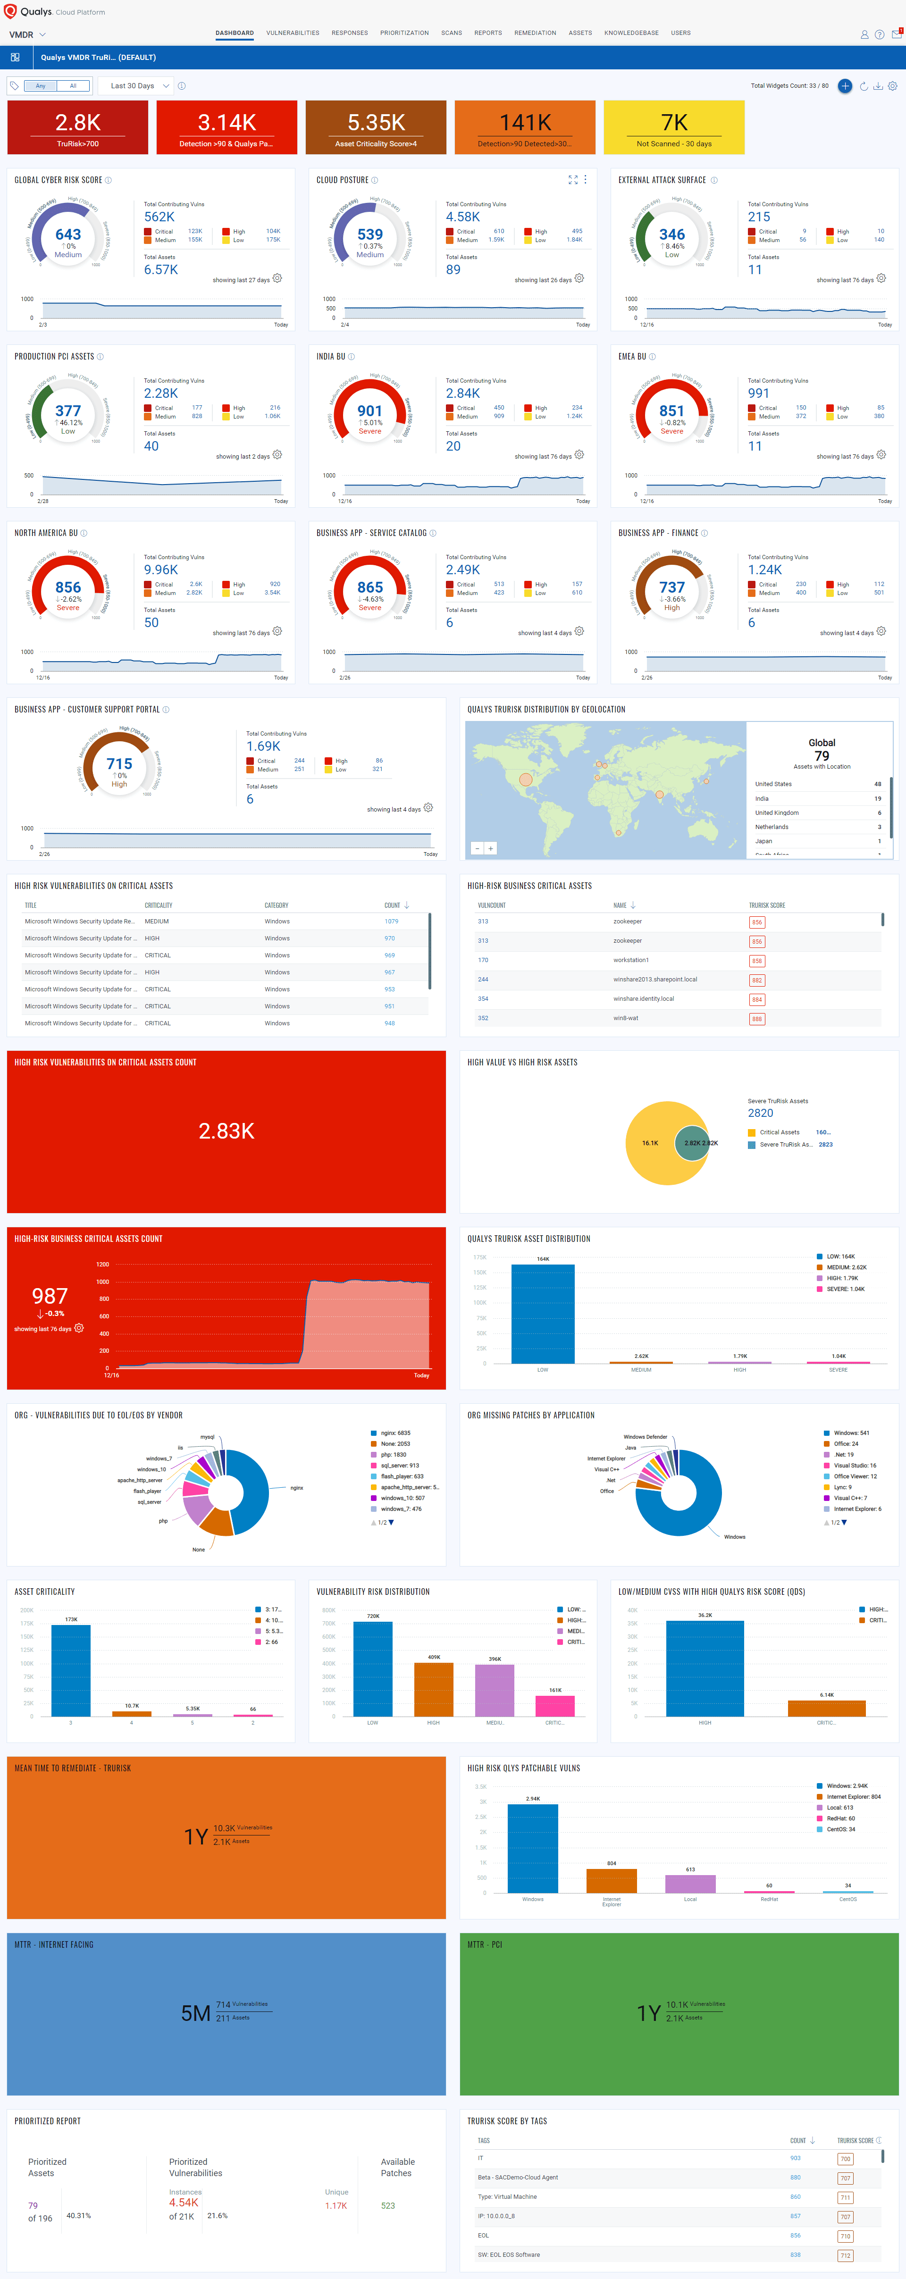Open Cloud Posture widget three-dot menu
Viewport: 906px width, 2279px height.
click(x=585, y=180)
